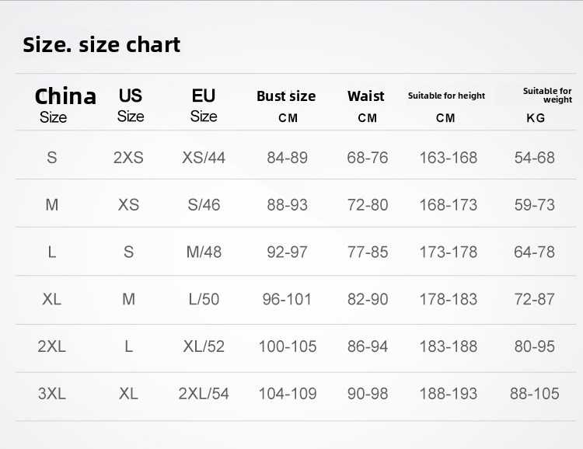Viewport: 583px width, 449px height.
Task: Click the "Size. size chart" title
Action: (102, 45)
